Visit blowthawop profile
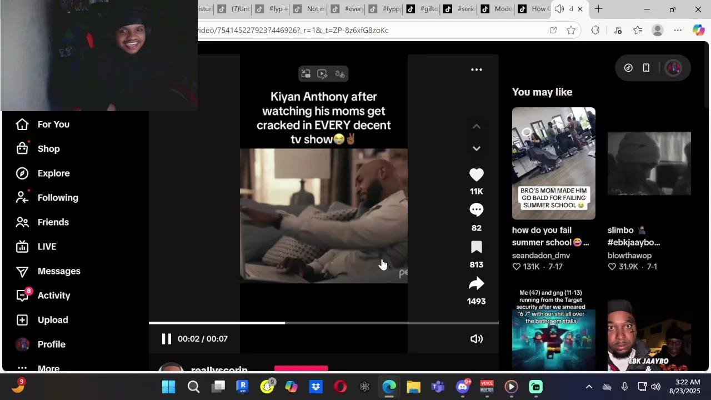 tap(629, 256)
